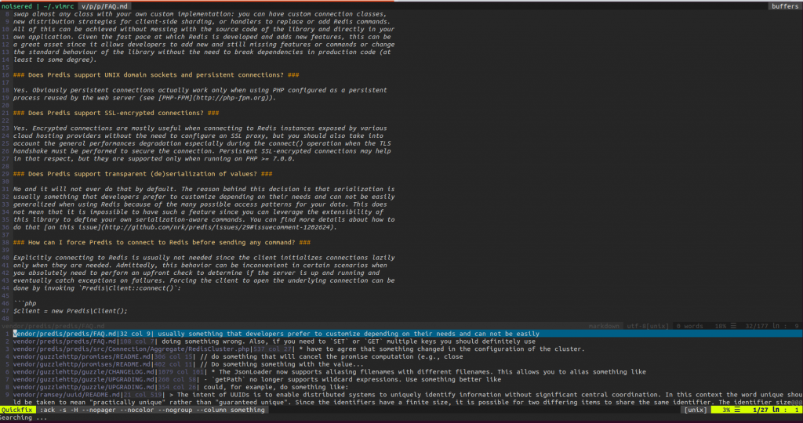The image size is (803, 423).
Task: Click the vendor/predis/predis/FAQ.md statusline filename
Action: 53,326
